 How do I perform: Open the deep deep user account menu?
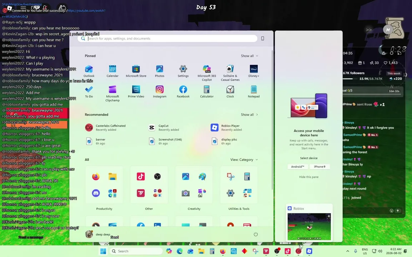tap(98, 234)
